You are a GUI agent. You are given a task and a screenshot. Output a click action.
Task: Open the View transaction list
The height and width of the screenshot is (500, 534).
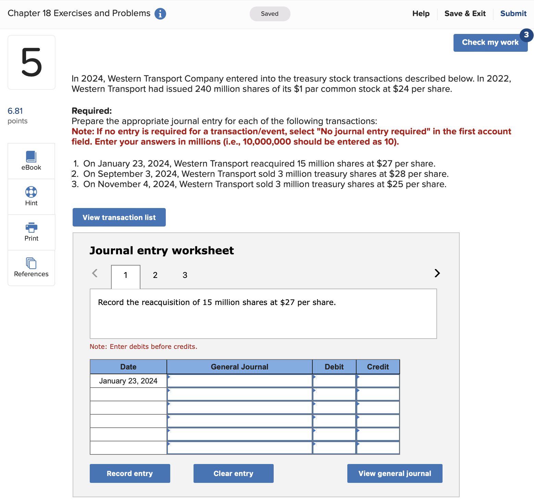119,217
